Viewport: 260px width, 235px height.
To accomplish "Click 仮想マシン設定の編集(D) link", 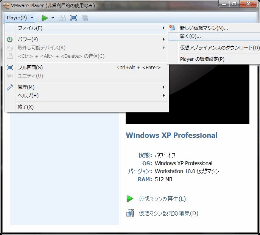I will (x=168, y=213).
